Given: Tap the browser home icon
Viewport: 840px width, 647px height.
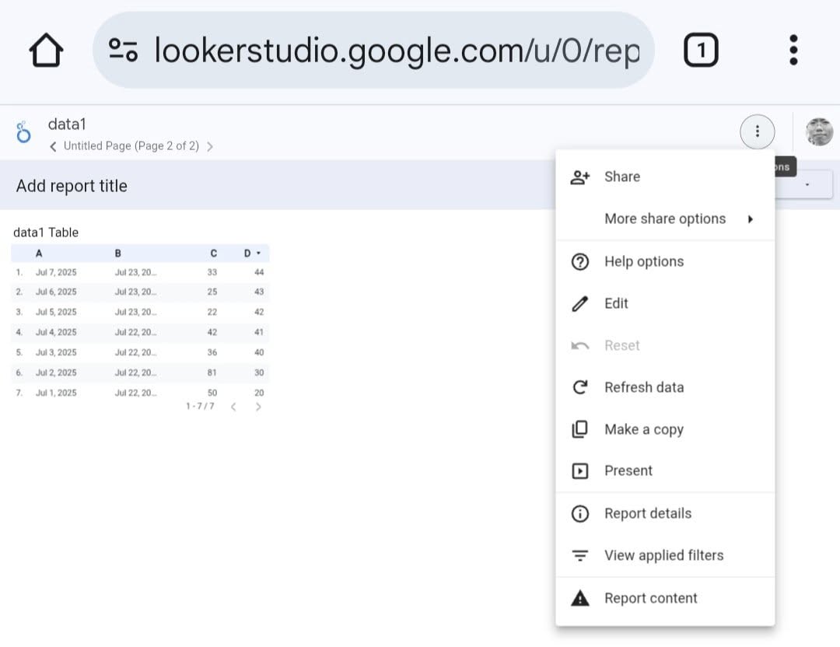Looking at the screenshot, I should click(46, 51).
